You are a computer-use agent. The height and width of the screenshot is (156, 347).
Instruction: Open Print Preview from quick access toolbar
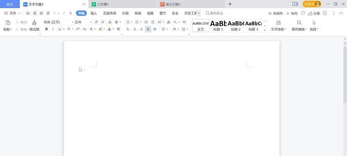coord(48,13)
